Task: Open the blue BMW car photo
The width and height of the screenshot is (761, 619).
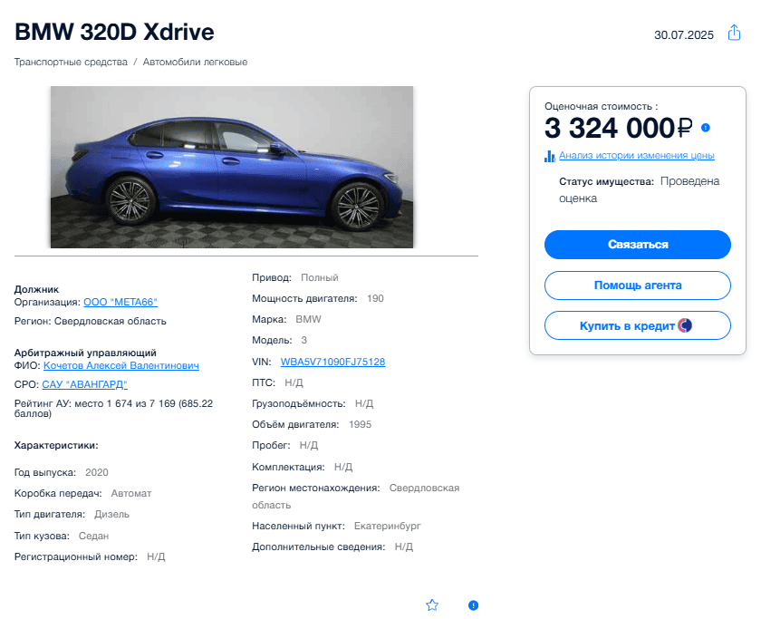Action: click(232, 167)
